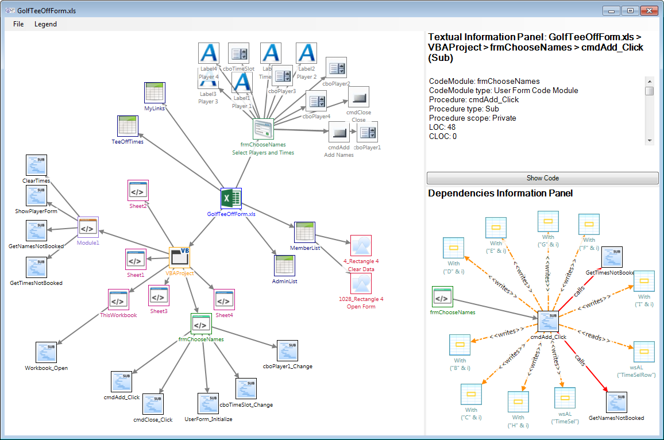Viewport: 664px width, 440px height.
Task: Click the text panel scrollbar down arrow
Action: (649, 140)
